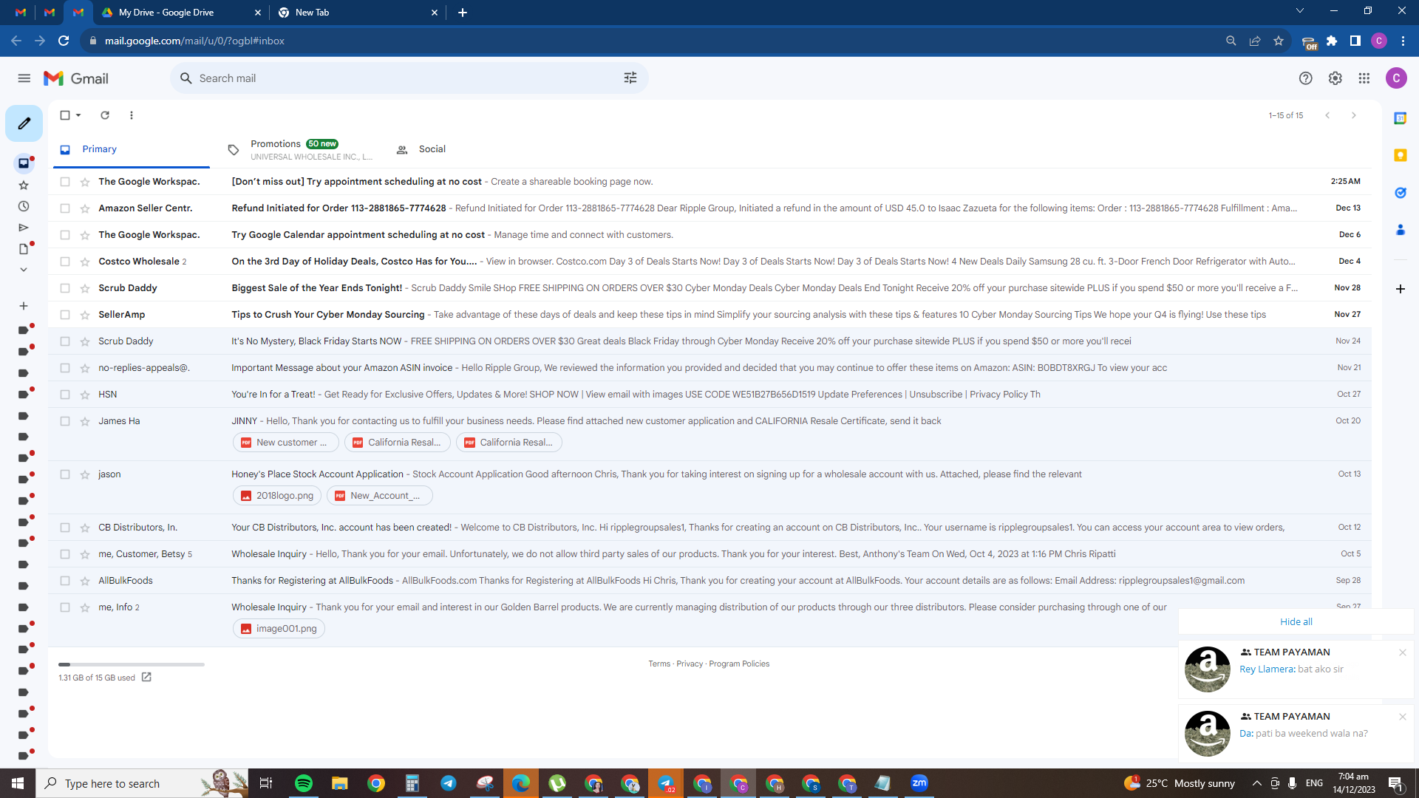This screenshot has width=1419, height=798.
Task: Open Gmail Settings gear
Action: click(1335, 78)
